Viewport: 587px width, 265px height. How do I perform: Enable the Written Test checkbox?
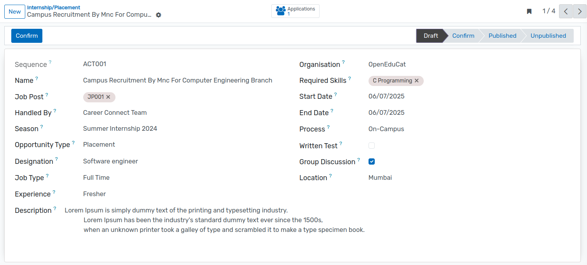372,146
